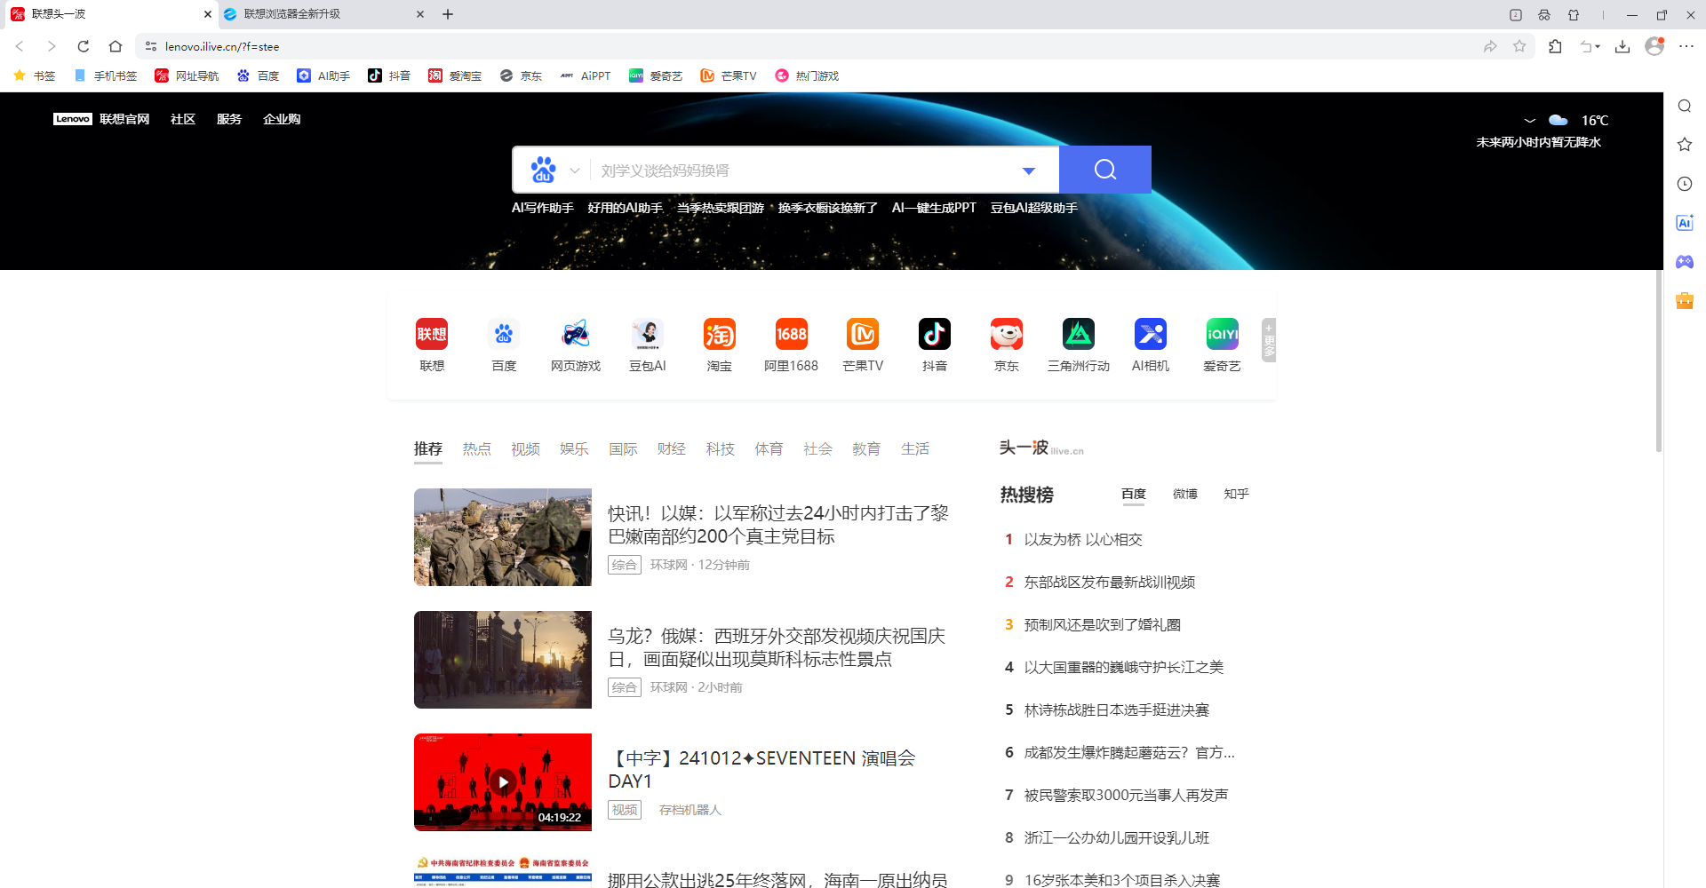This screenshot has width=1706, height=888.
Task: Select the 推荐 news tab
Action: [428, 449]
